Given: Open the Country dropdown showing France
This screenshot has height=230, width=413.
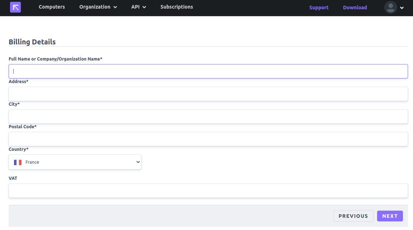Looking at the screenshot, I should [x=75, y=162].
